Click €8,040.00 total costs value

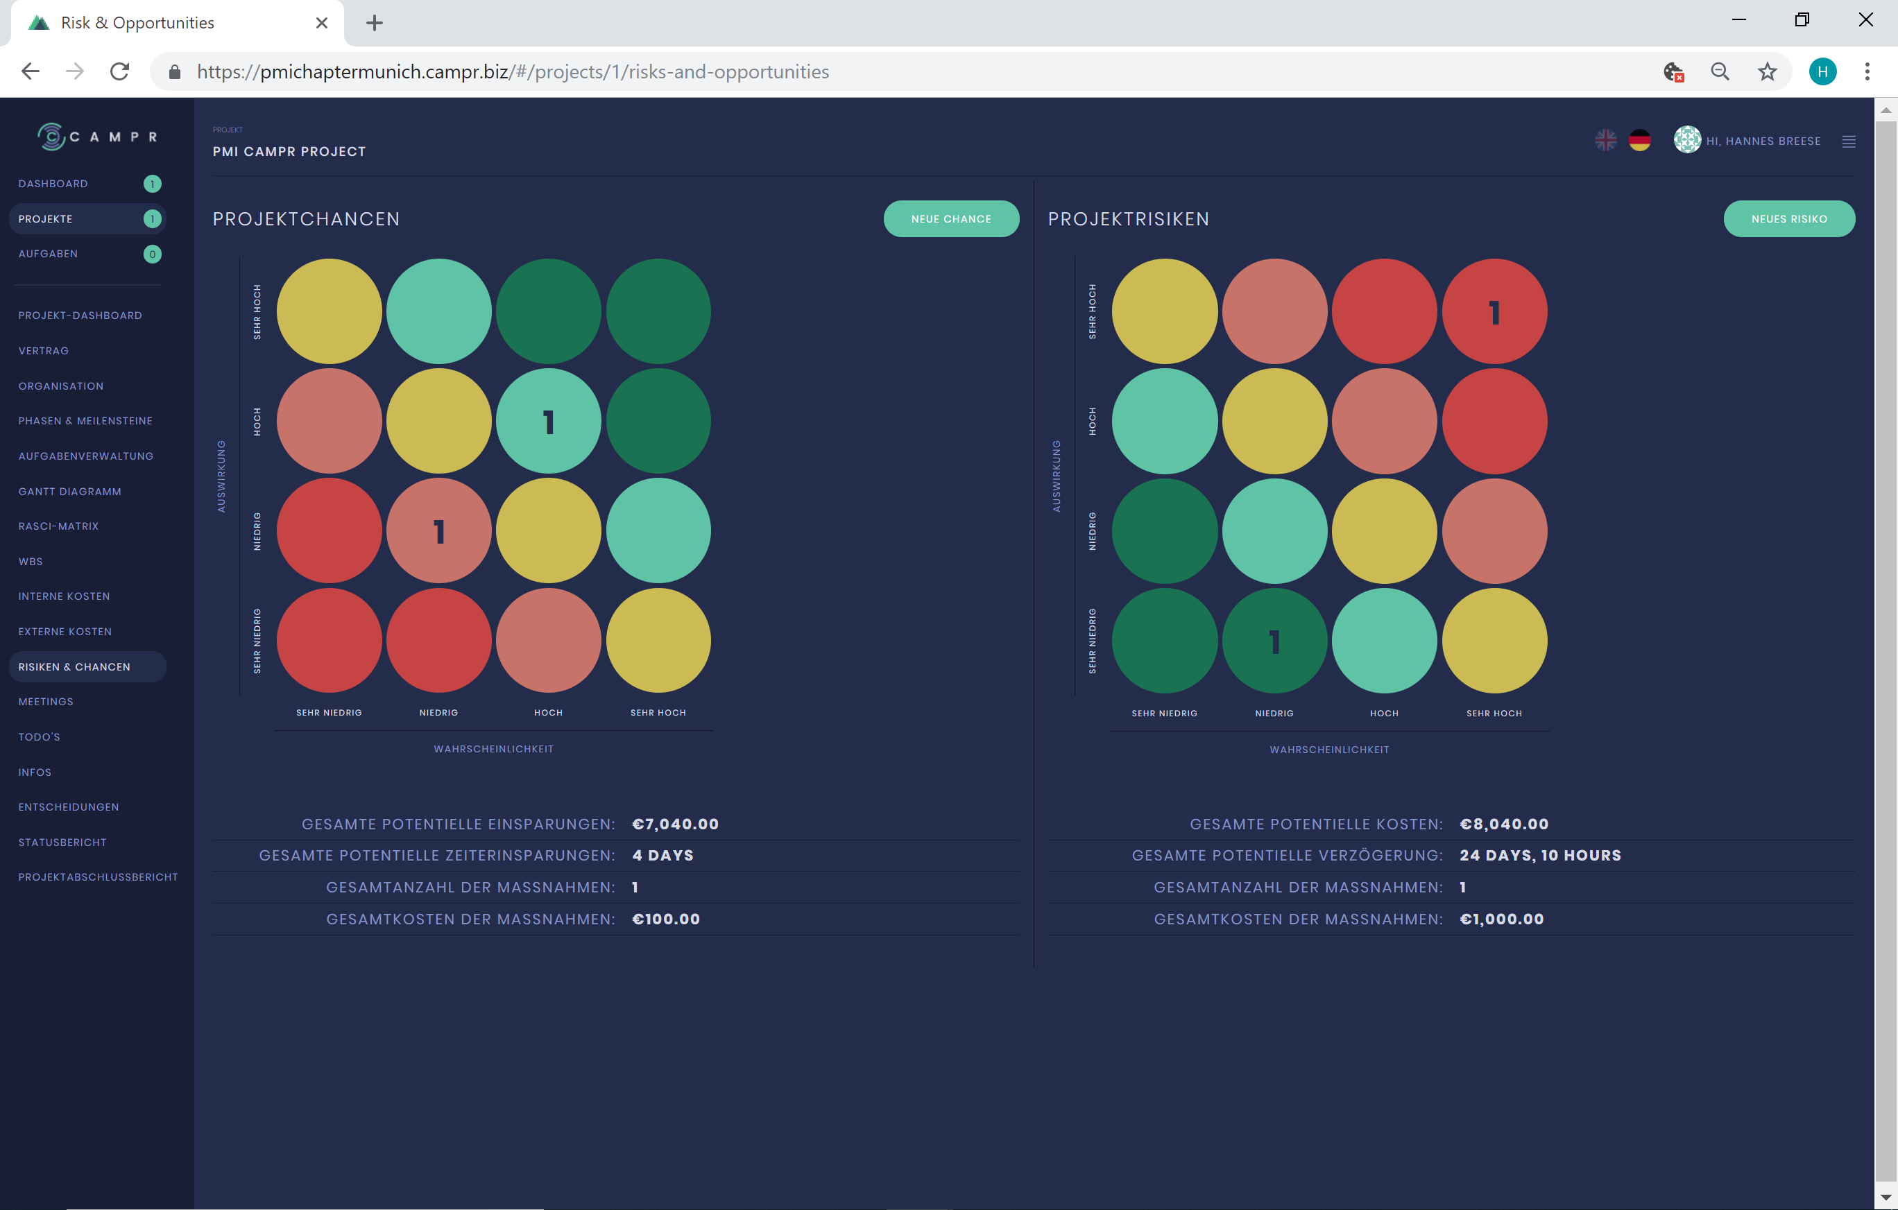[x=1504, y=824]
